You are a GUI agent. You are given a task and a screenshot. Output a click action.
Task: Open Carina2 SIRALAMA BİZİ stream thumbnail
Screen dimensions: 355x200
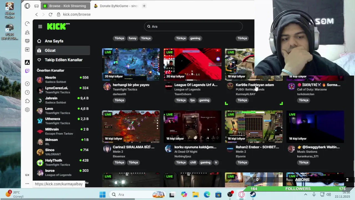pyautogui.click(x=131, y=127)
